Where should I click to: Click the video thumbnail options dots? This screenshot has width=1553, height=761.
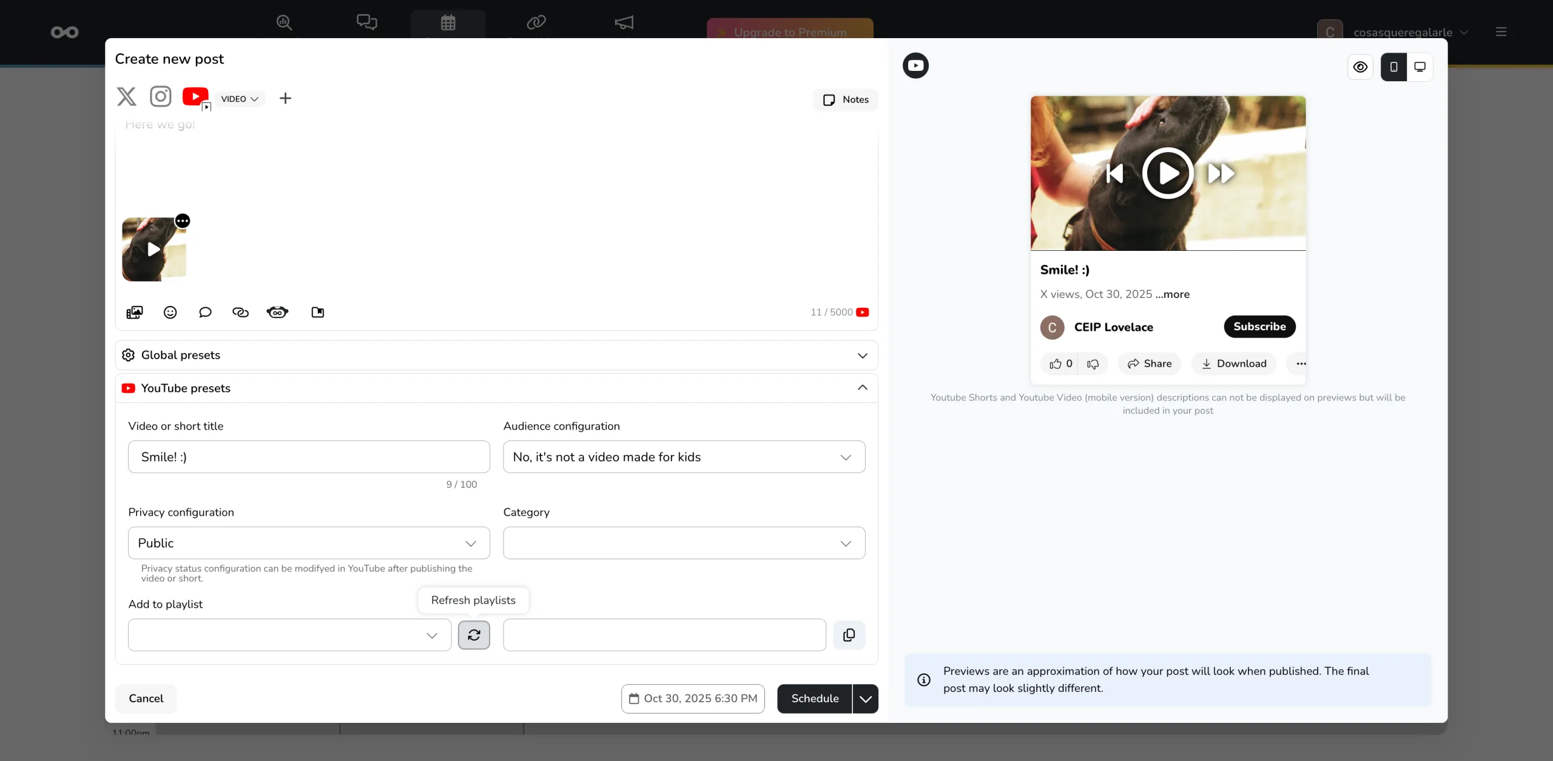point(183,221)
